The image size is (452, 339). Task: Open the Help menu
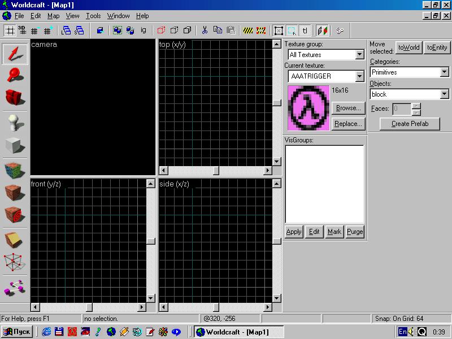tap(142, 16)
